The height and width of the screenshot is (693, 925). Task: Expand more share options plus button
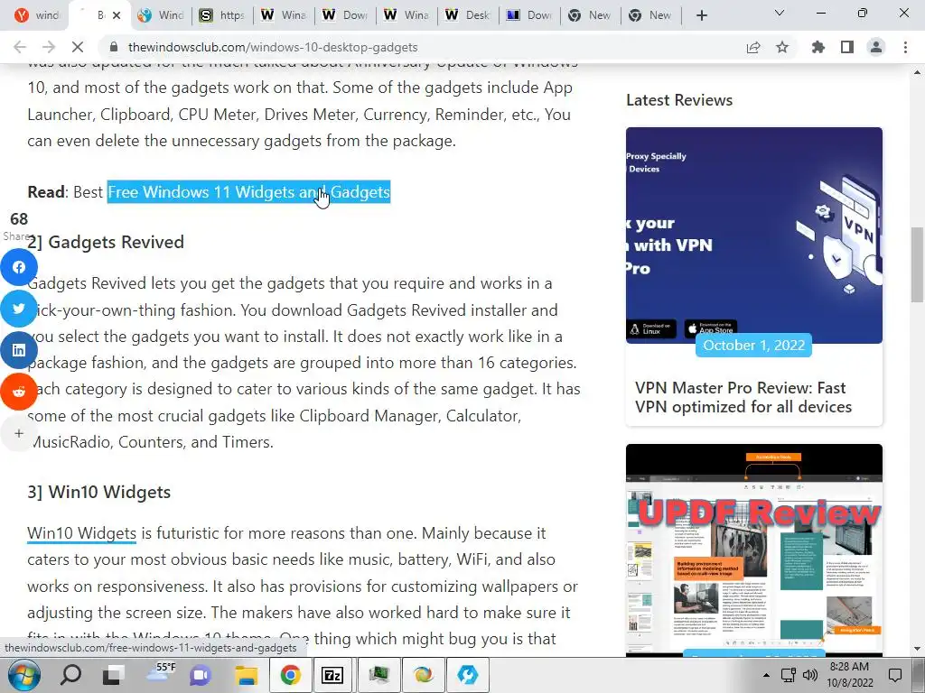[19, 433]
